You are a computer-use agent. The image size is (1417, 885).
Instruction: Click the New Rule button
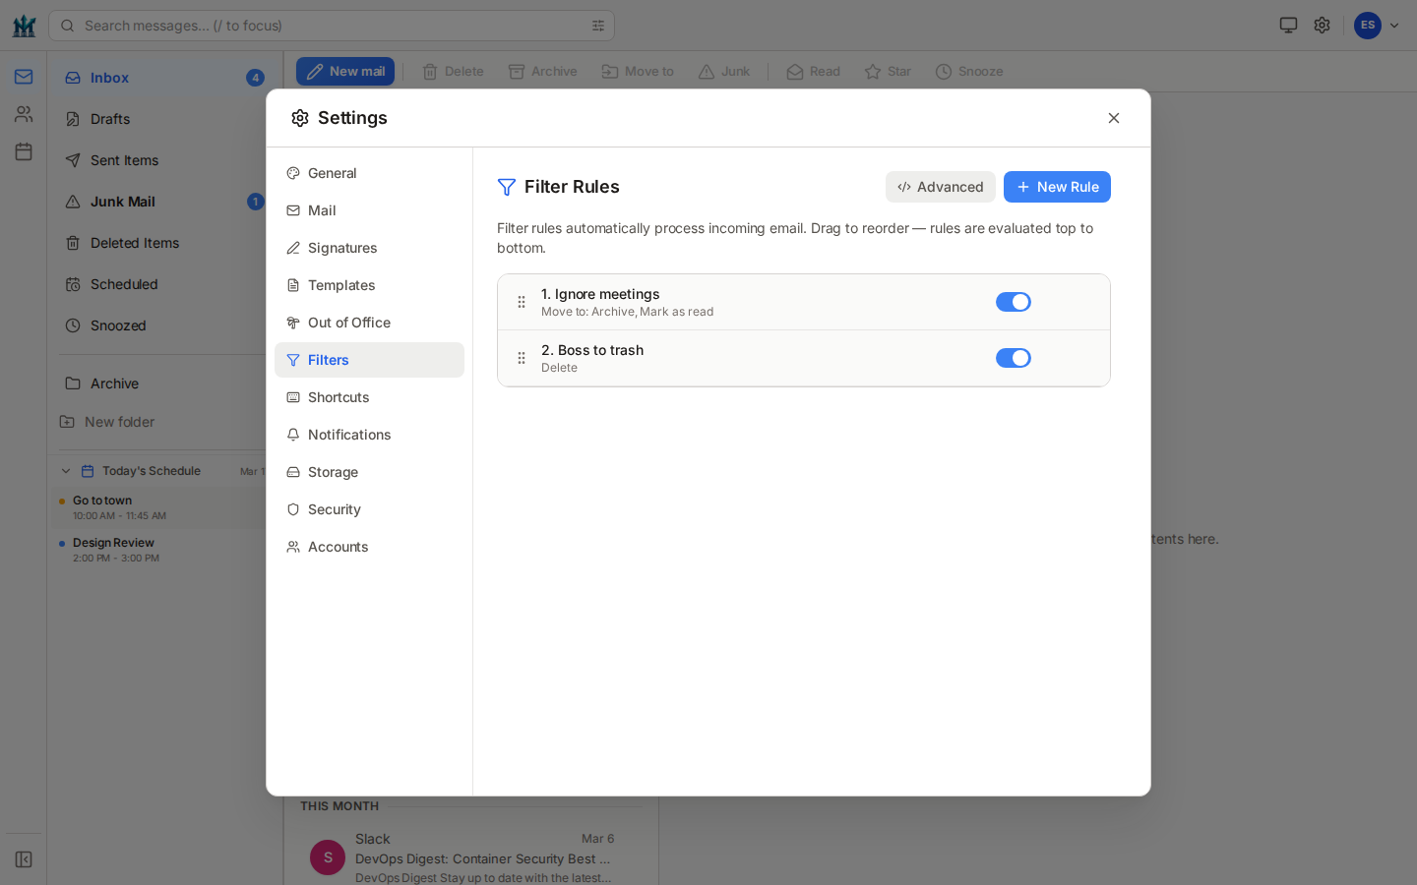pyautogui.click(x=1057, y=187)
